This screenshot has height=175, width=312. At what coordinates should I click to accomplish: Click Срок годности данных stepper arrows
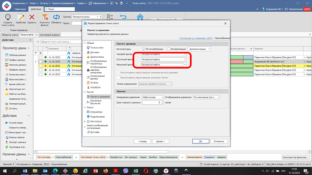(x=162, y=102)
